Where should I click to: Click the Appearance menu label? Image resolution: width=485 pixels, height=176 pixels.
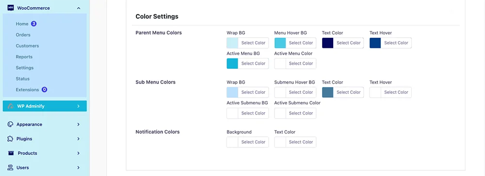click(30, 125)
